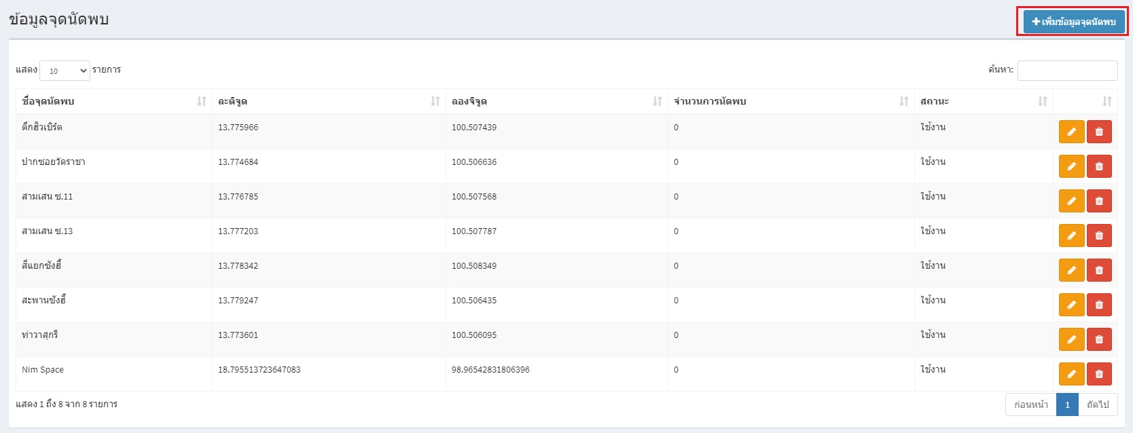Edit the ท่าวาสุกรี meeting point
The image size is (1133, 433).
[x=1071, y=339]
